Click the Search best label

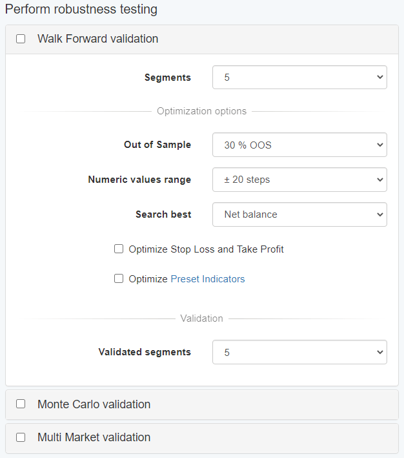[x=163, y=214]
